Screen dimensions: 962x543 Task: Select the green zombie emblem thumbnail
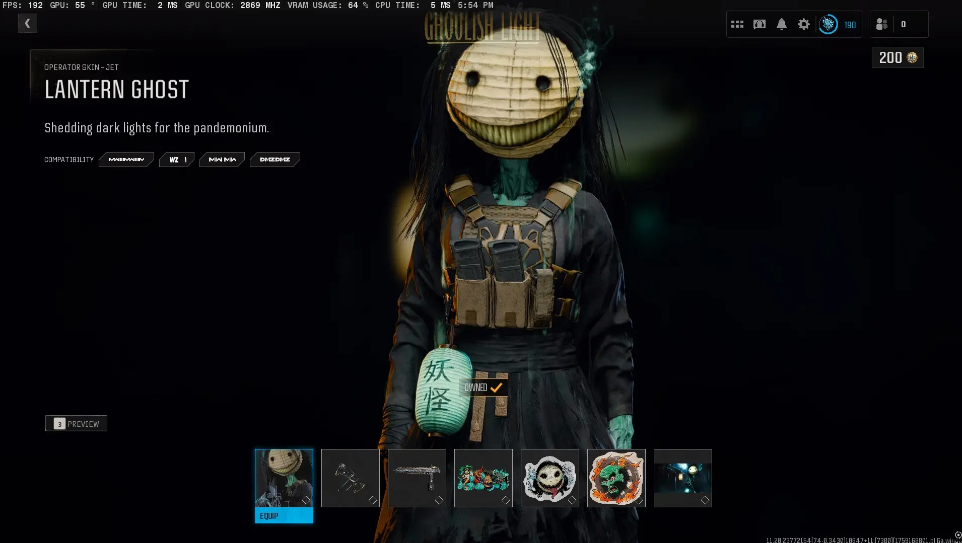616,478
